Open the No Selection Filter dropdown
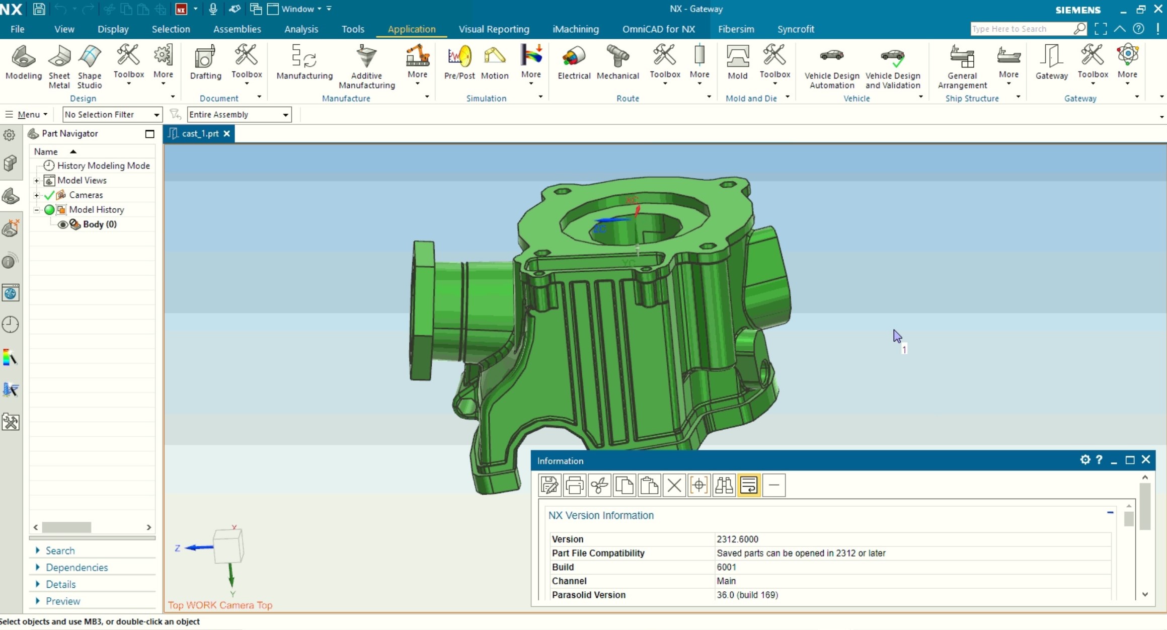This screenshot has width=1167, height=630. pos(112,115)
